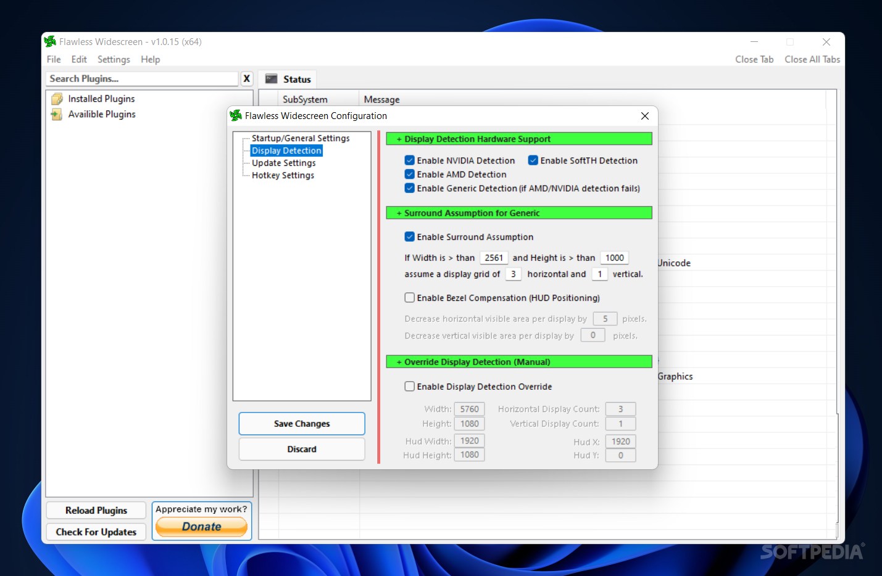882x576 pixels.
Task: Switch to the Status tab
Action: [288, 79]
